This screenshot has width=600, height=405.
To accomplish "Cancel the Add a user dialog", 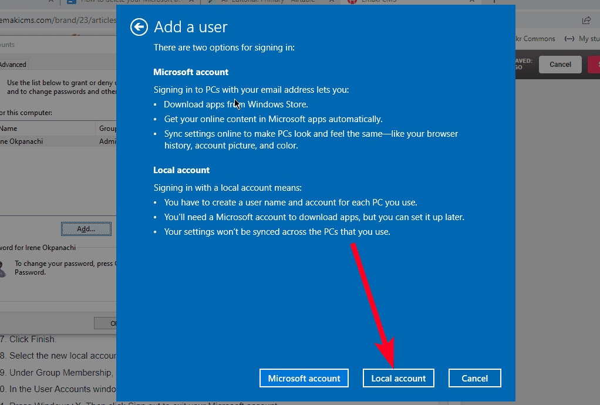I will pyautogui.click(x=474, y=379).
